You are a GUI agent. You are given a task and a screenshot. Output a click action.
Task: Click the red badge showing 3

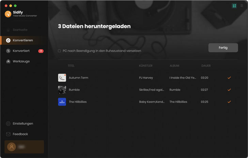pos(41,51)
